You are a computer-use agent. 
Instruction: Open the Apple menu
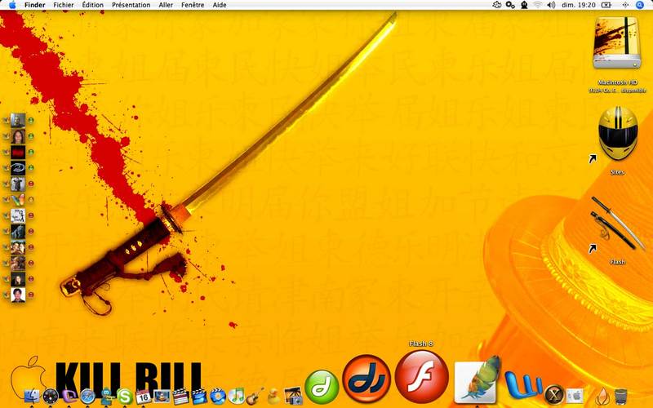[12, 5]
